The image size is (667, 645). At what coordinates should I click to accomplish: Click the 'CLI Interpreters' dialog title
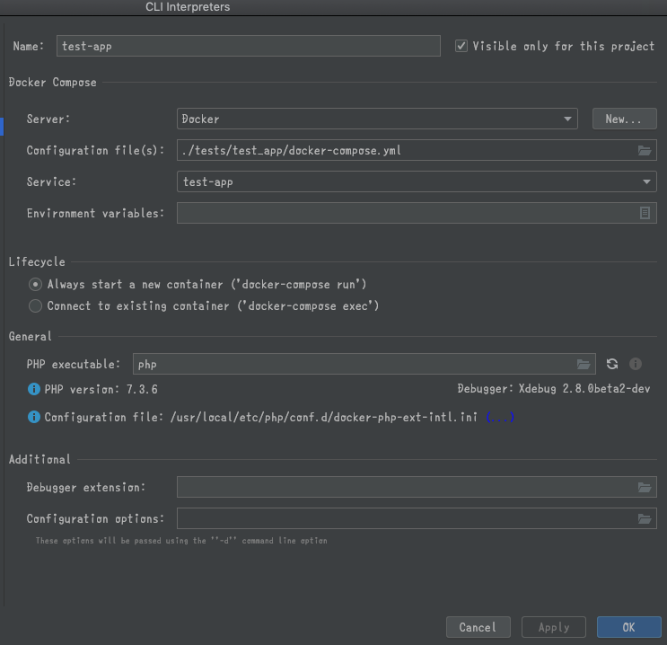pyautogui.click(x=188, y=7)
